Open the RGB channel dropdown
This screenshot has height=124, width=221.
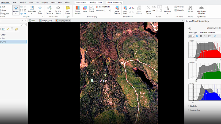click(x=191, y=36)
